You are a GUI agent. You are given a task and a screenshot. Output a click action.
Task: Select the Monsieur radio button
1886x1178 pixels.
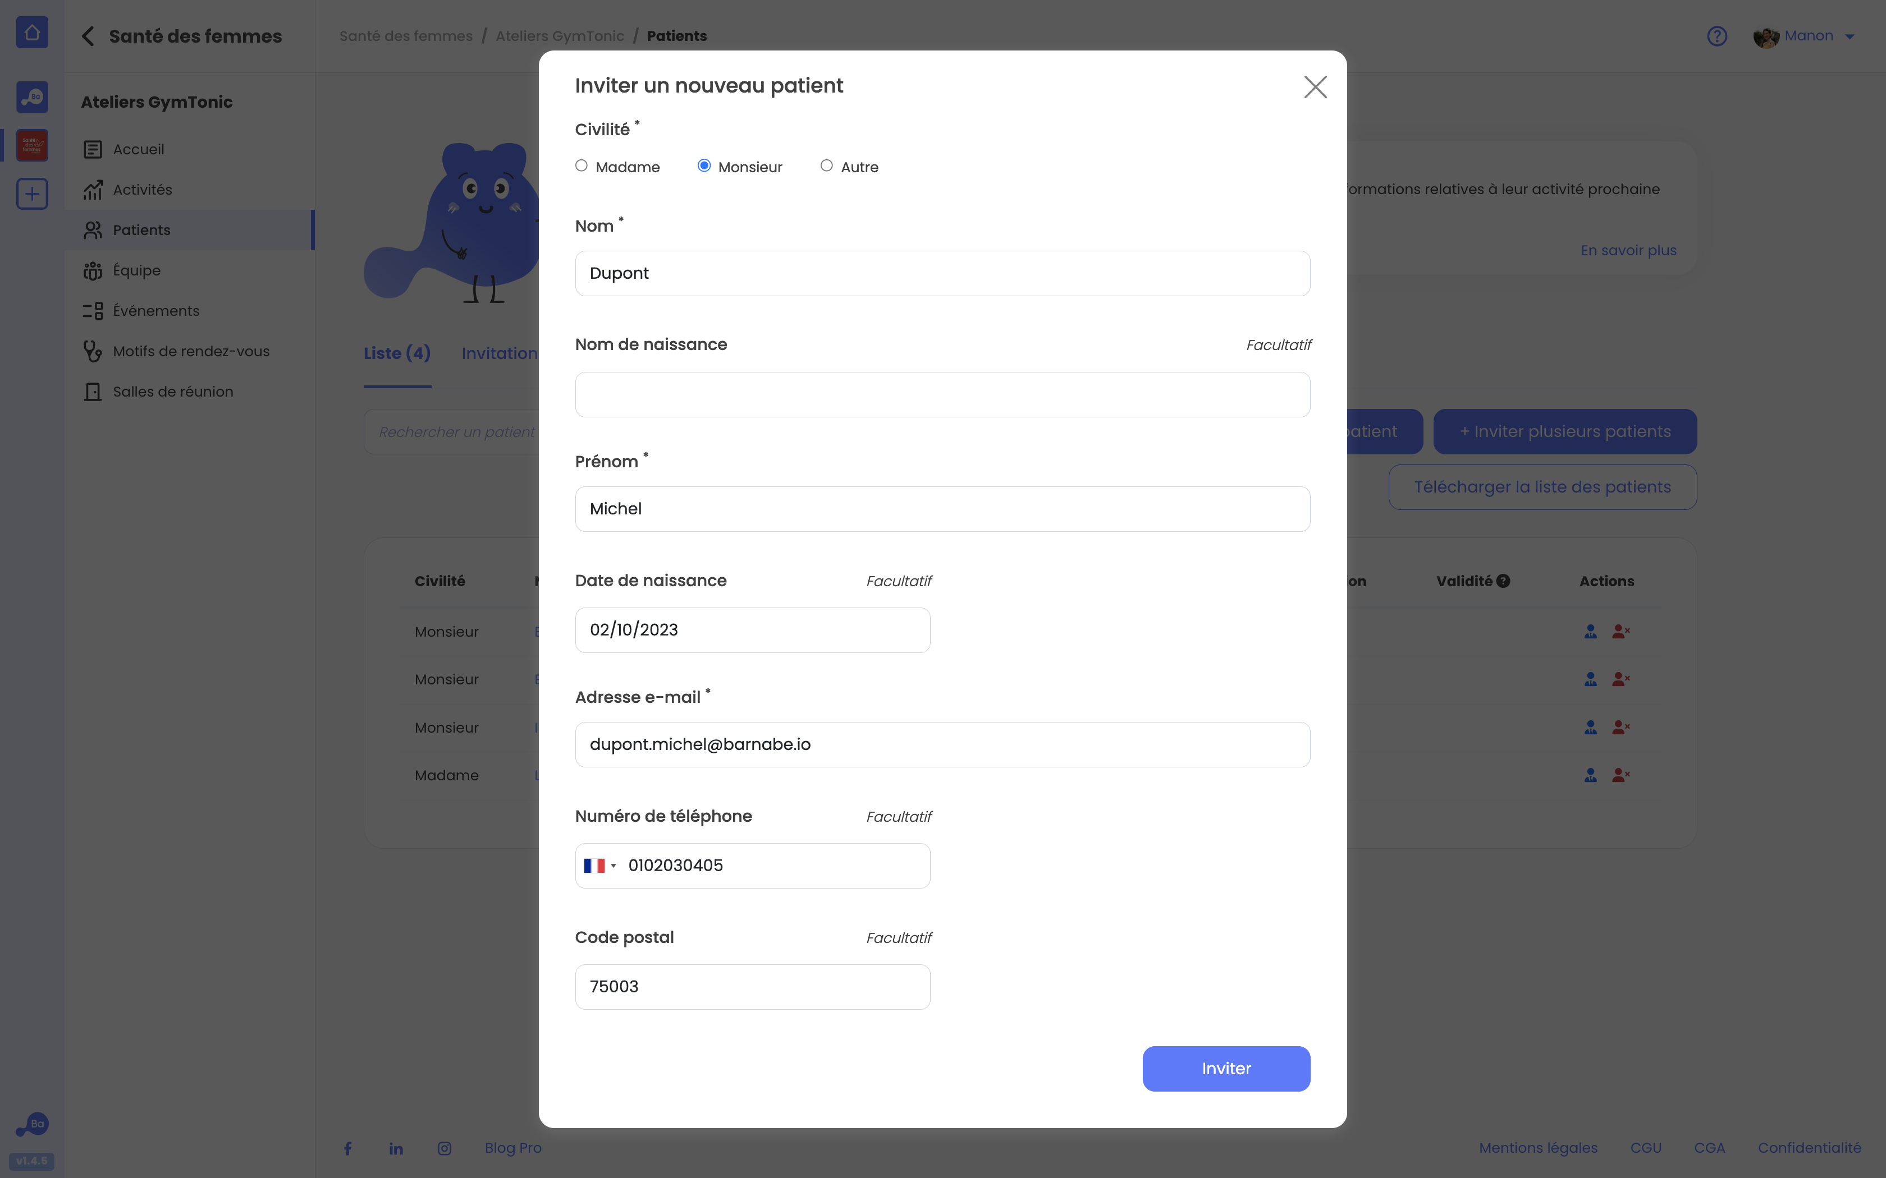click(x=704, y=165)
